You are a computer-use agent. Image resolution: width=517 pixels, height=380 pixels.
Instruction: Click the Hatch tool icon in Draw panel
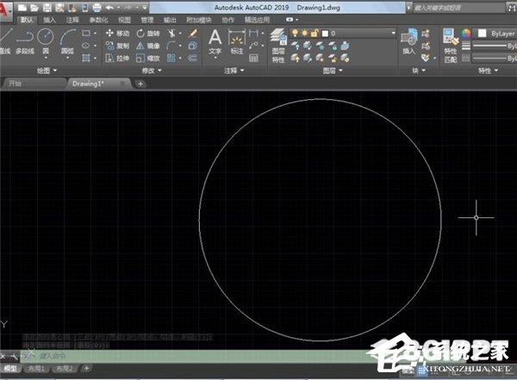(86, 58)
